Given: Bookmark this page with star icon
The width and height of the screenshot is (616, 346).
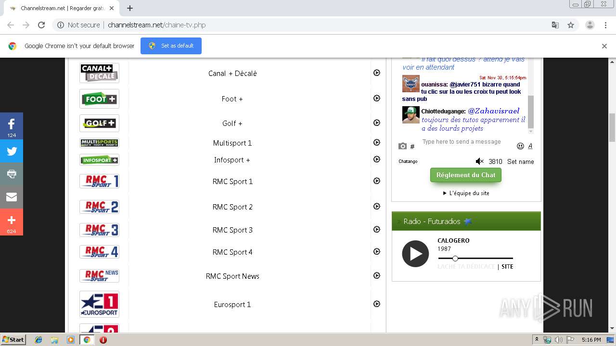Looking at the screenshot, I should click(571, 25).
